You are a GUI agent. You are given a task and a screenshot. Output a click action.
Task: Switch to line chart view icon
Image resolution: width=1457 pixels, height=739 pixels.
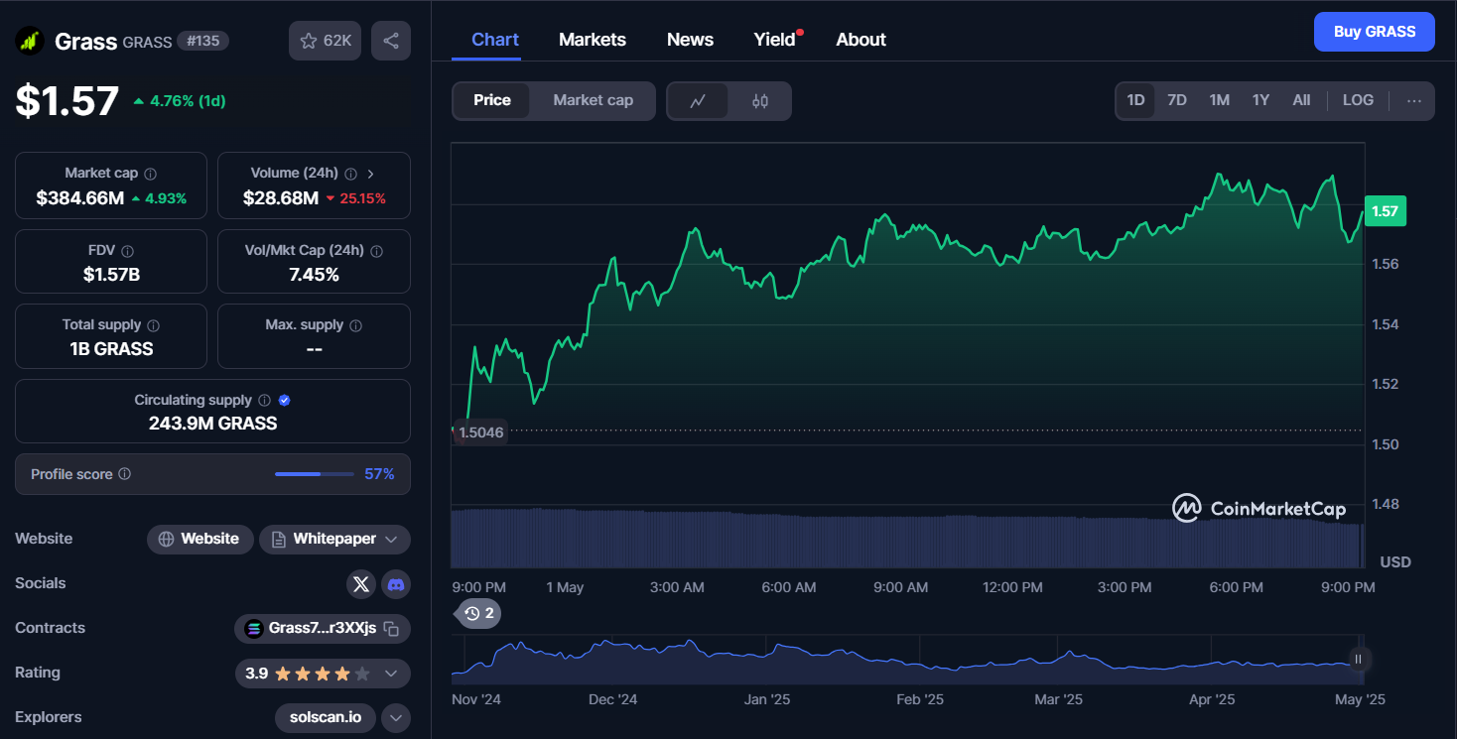point(698,100)
